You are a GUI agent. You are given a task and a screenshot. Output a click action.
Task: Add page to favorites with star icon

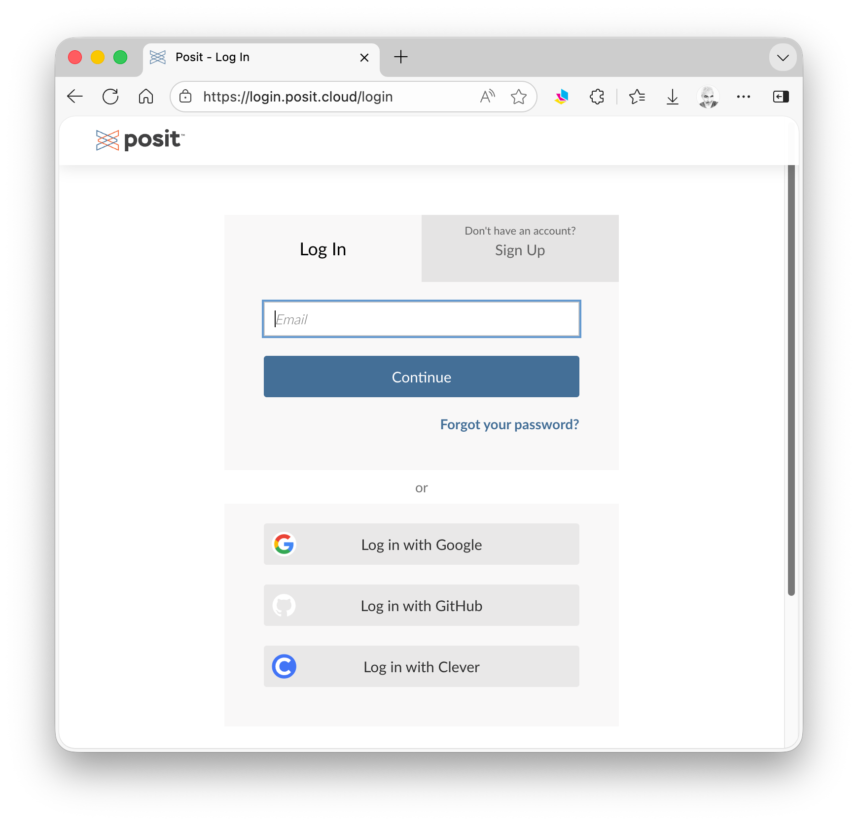pyautogui.click(x=519, y=97)
